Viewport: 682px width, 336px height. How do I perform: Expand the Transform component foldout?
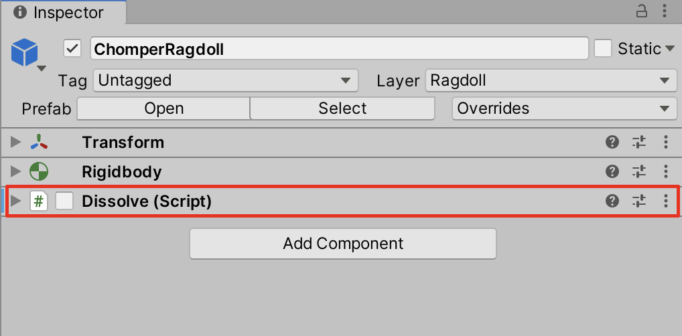coord(16,142)
